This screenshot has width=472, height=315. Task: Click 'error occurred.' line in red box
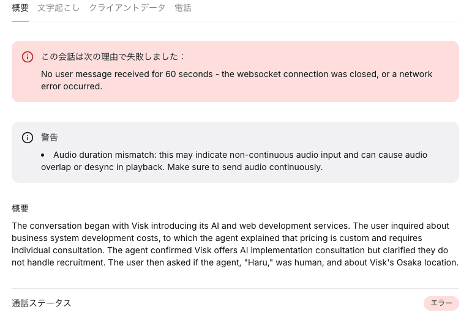pyautogui.click(x=72, y=86)
